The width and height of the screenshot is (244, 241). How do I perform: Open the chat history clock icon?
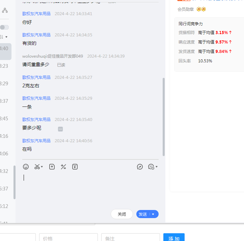coord(151,167)
